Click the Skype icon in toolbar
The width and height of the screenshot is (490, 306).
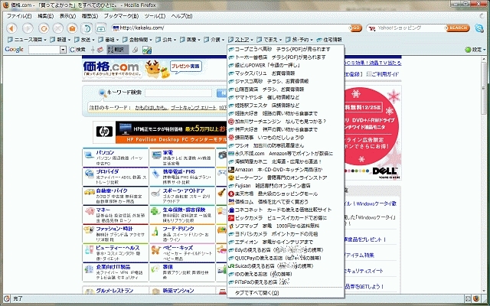[479, 28]
